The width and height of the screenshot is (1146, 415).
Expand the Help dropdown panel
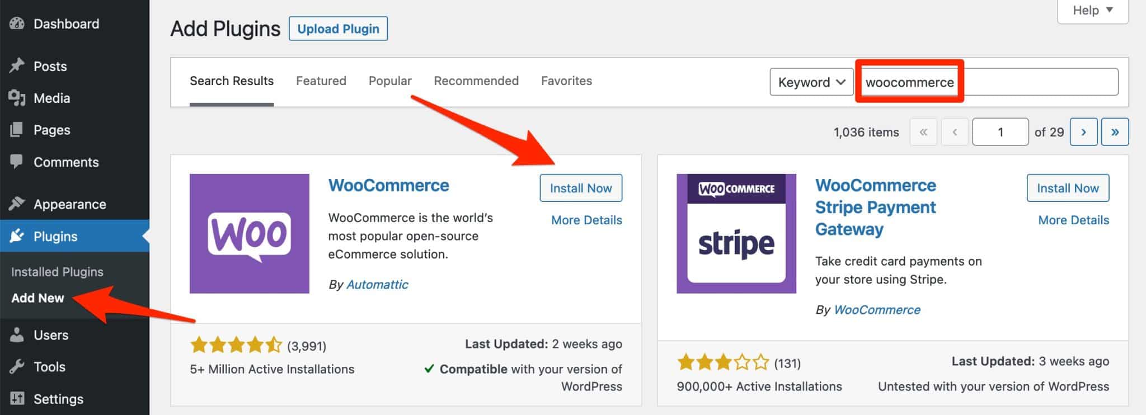point(1092,11)
